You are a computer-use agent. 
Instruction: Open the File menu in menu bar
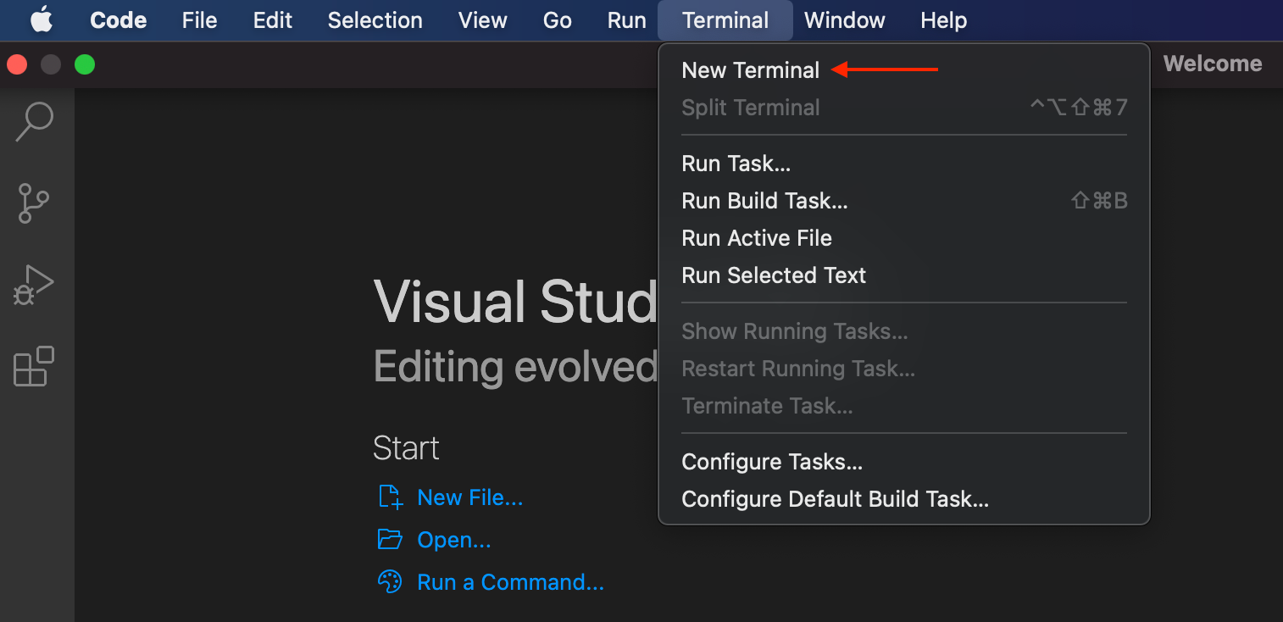[199, 20]
